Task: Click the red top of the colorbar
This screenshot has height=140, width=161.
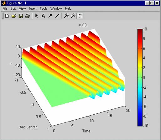Action: (140, 31)
